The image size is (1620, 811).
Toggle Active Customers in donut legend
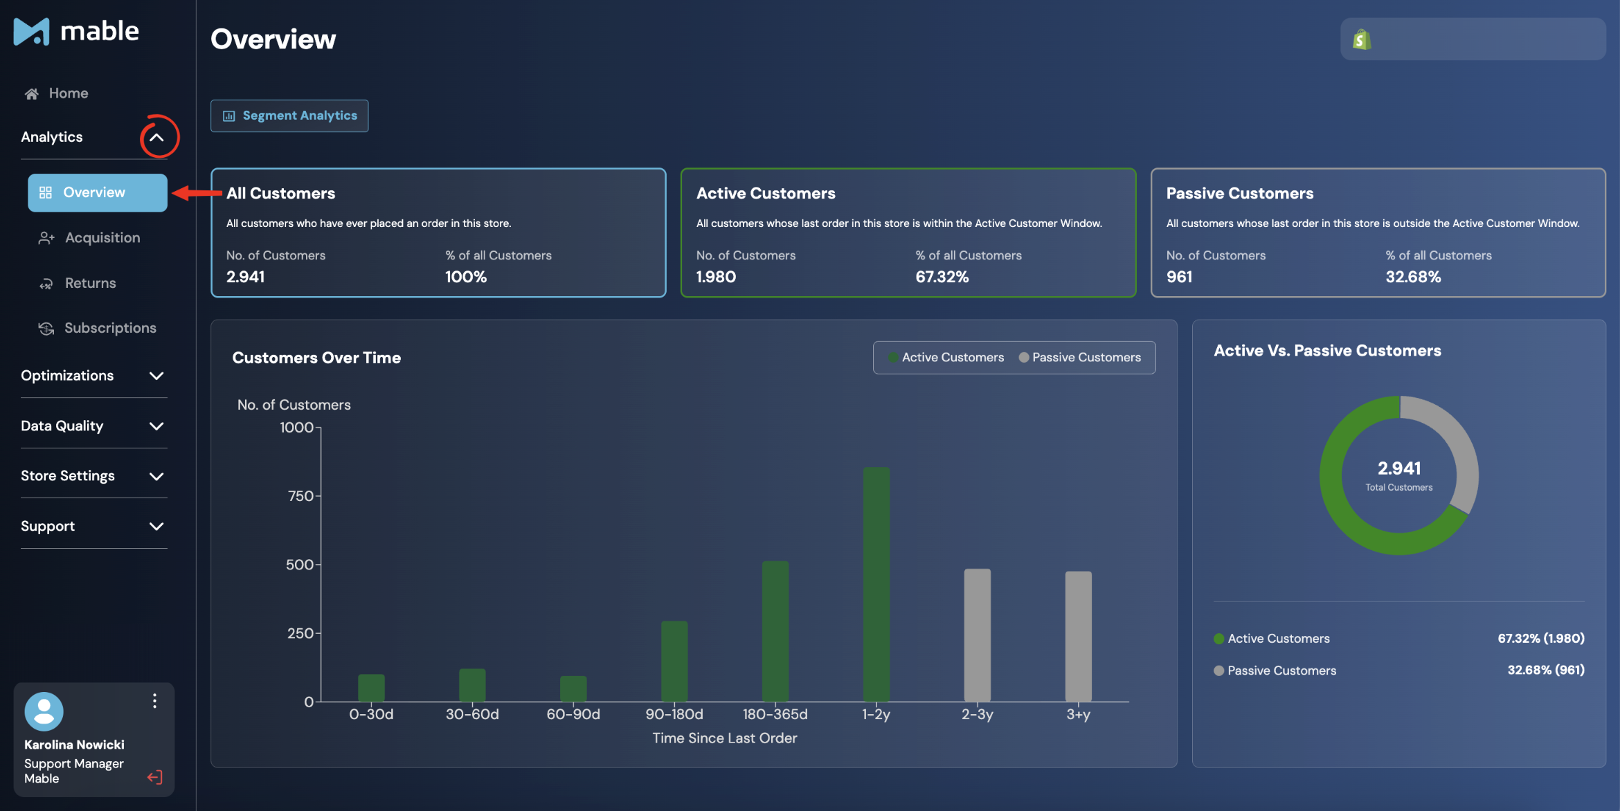(1272, 639)
